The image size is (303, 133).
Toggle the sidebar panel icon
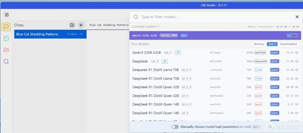[x=6, y=14]
